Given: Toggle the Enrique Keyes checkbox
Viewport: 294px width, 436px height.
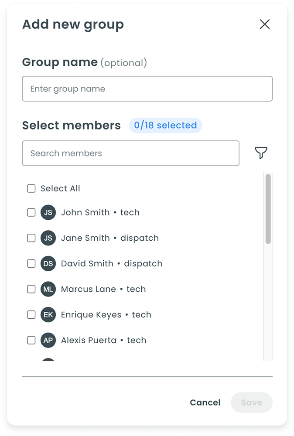Looking at the screenshot, I should click(31, 314).
